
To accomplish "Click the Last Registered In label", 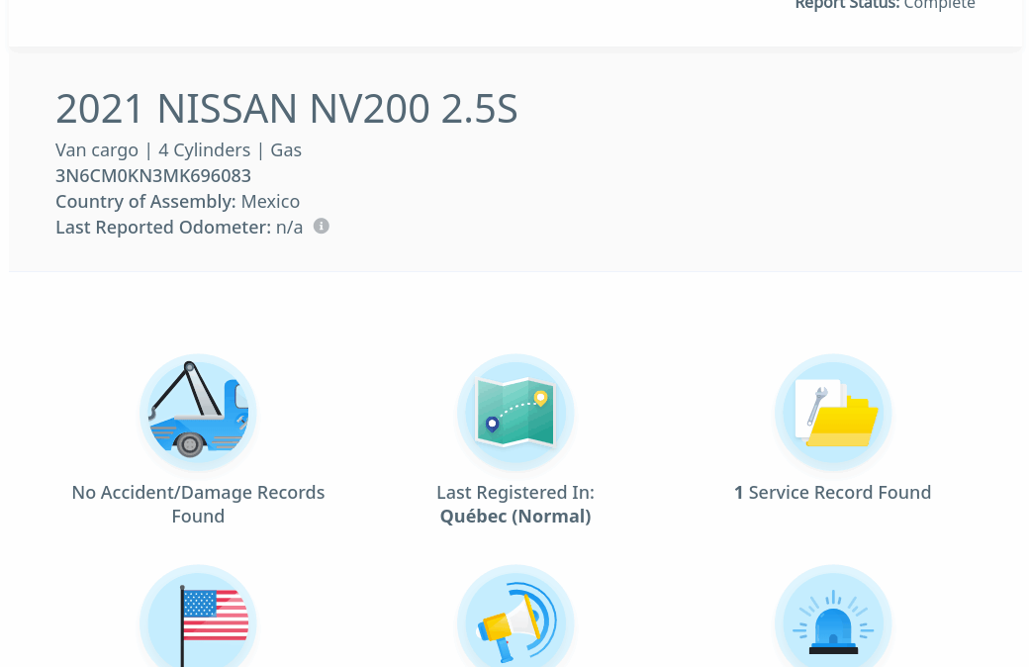I will (514, 493).
